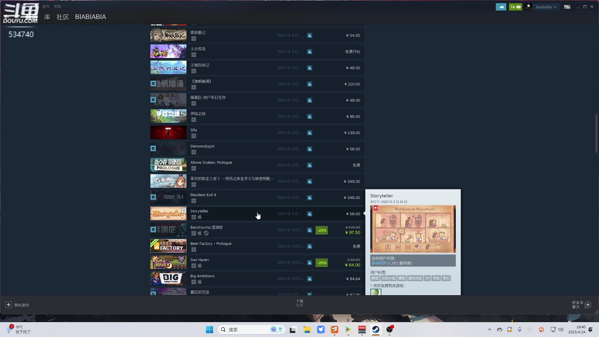Open the 下载 管理 downloads manager
Screen dimensions: 599x337
[299, 303]
